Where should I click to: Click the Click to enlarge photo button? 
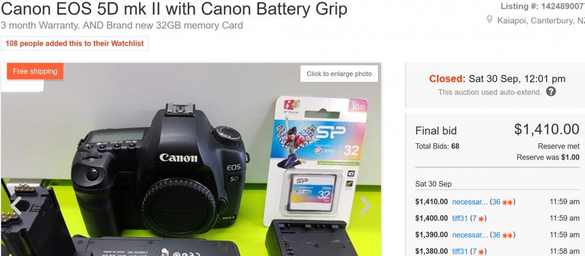[x=339, y=74]
